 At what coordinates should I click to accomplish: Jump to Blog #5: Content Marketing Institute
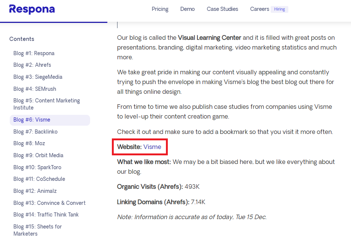(47, 104)
